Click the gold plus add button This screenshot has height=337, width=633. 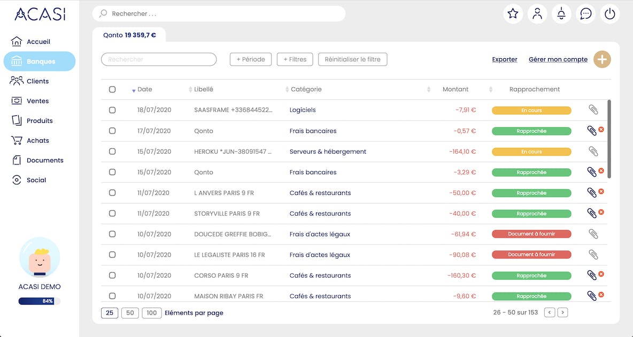(602, 59)
